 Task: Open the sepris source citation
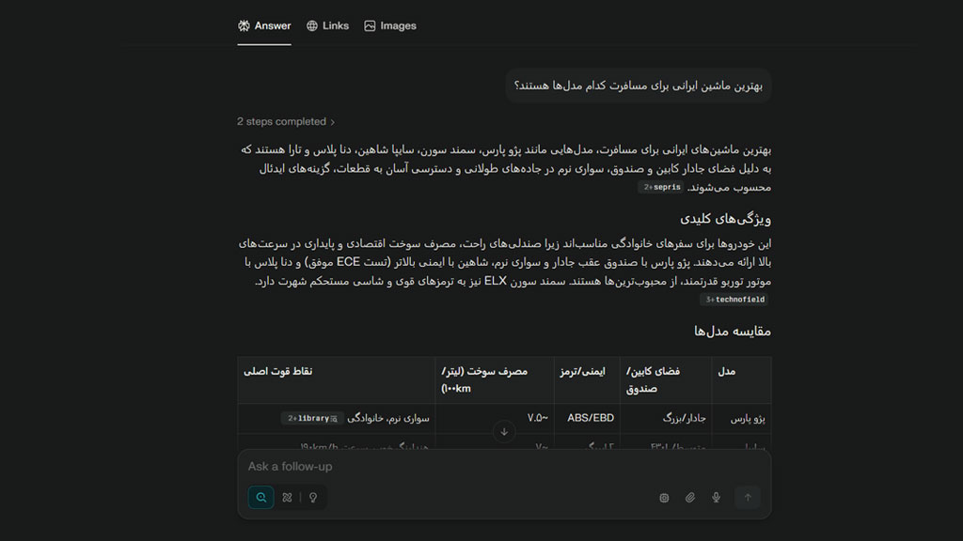click(661, 187)
